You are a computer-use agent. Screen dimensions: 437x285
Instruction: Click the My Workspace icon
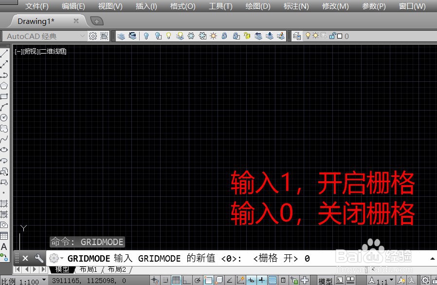coord(104,36)
